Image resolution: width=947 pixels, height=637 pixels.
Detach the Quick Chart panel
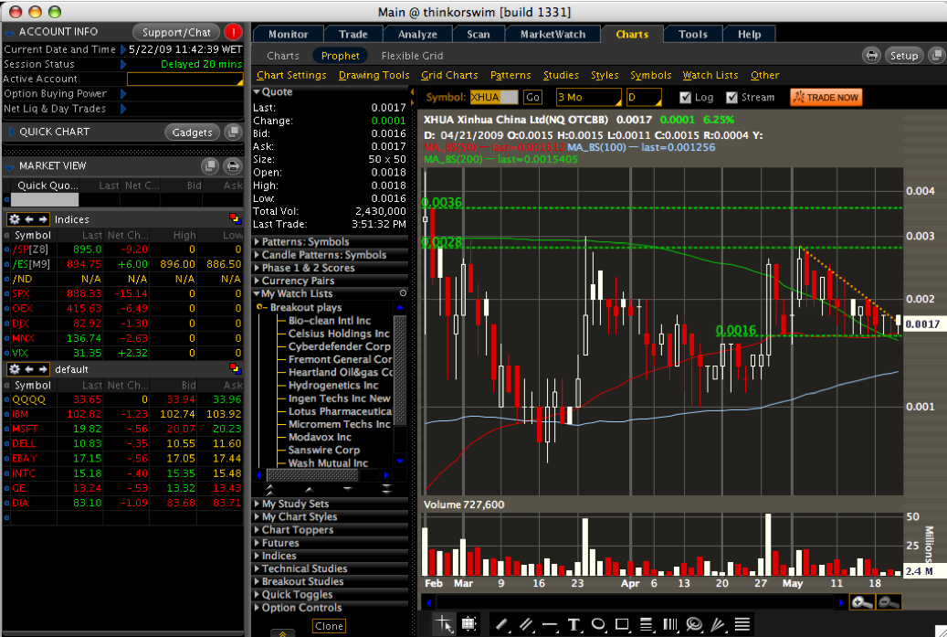coord(233,132)
